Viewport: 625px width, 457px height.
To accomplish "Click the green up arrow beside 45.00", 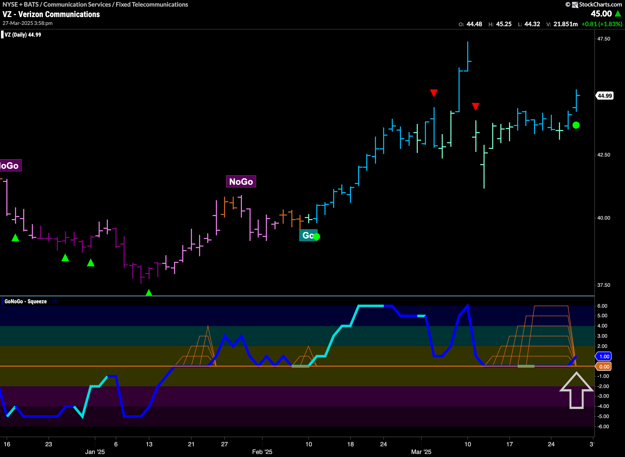I will (618, 13).
